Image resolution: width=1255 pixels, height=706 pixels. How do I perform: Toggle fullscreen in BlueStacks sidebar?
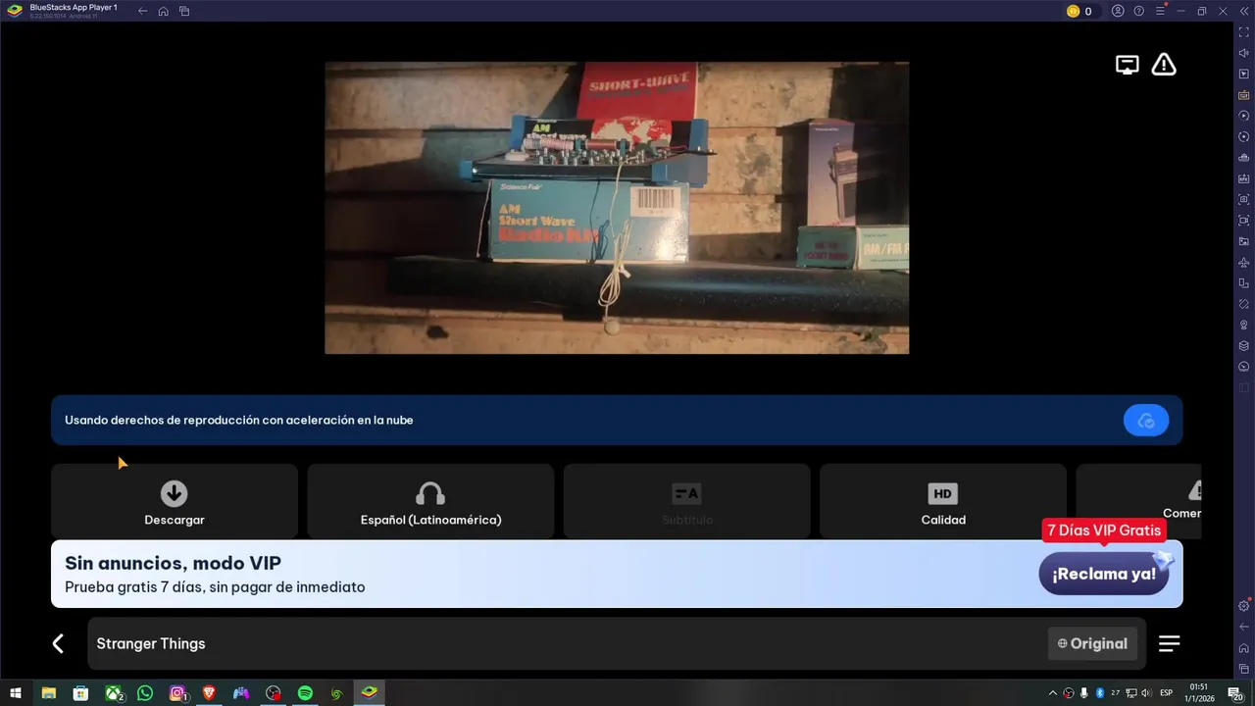tap(1244, 32)
